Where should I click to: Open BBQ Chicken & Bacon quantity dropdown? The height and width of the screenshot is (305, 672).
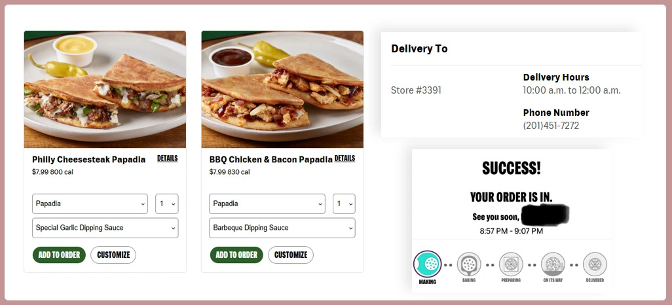pos(344,204)
